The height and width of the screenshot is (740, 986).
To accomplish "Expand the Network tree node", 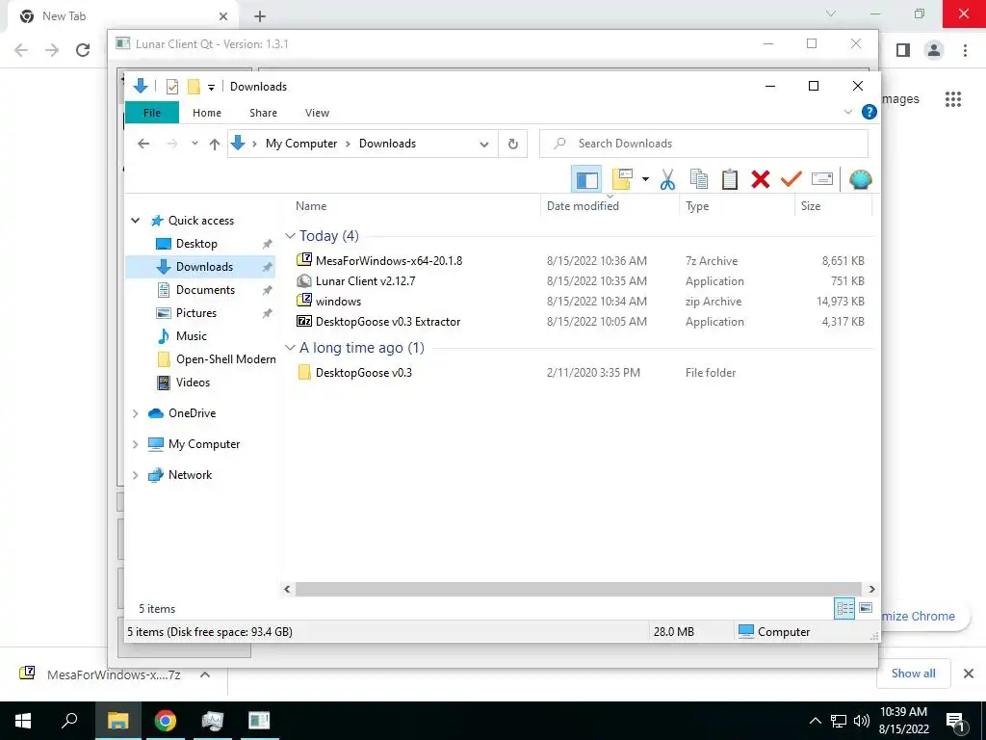I will coord(135,475).
